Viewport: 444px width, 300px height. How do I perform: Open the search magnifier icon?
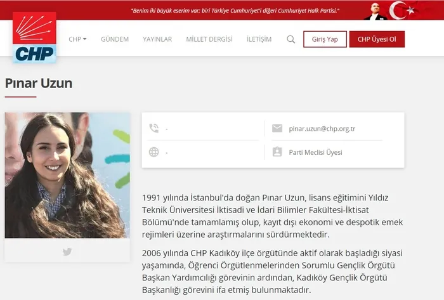[291, 39]
